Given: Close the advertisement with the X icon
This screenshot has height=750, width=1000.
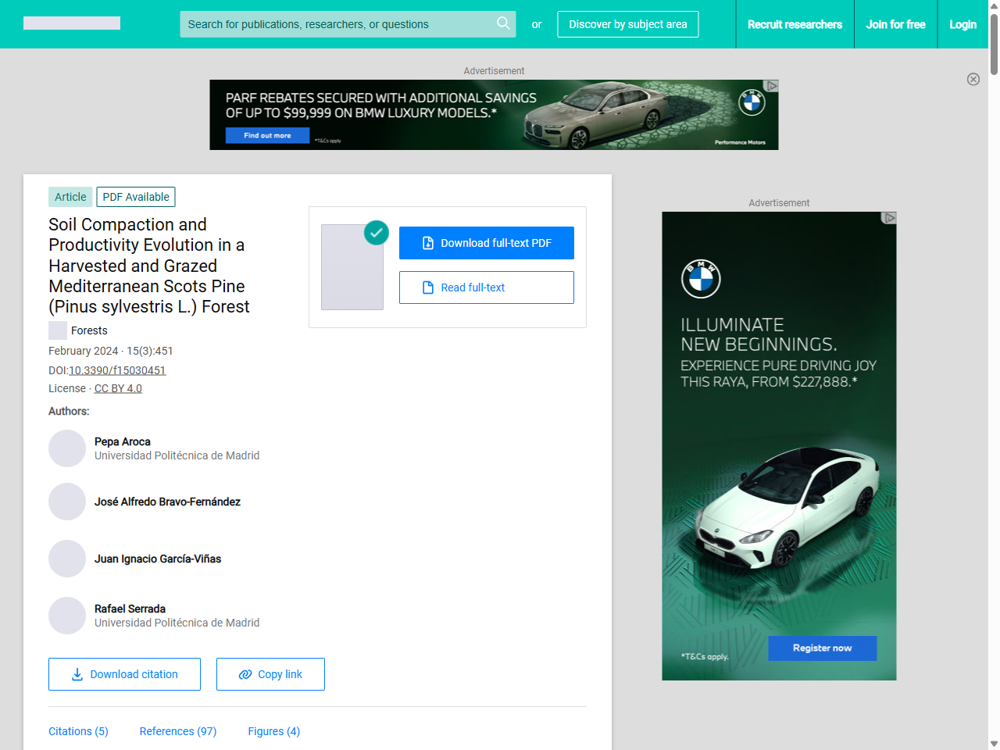Looking at the screenshot, I should [973, 79].
